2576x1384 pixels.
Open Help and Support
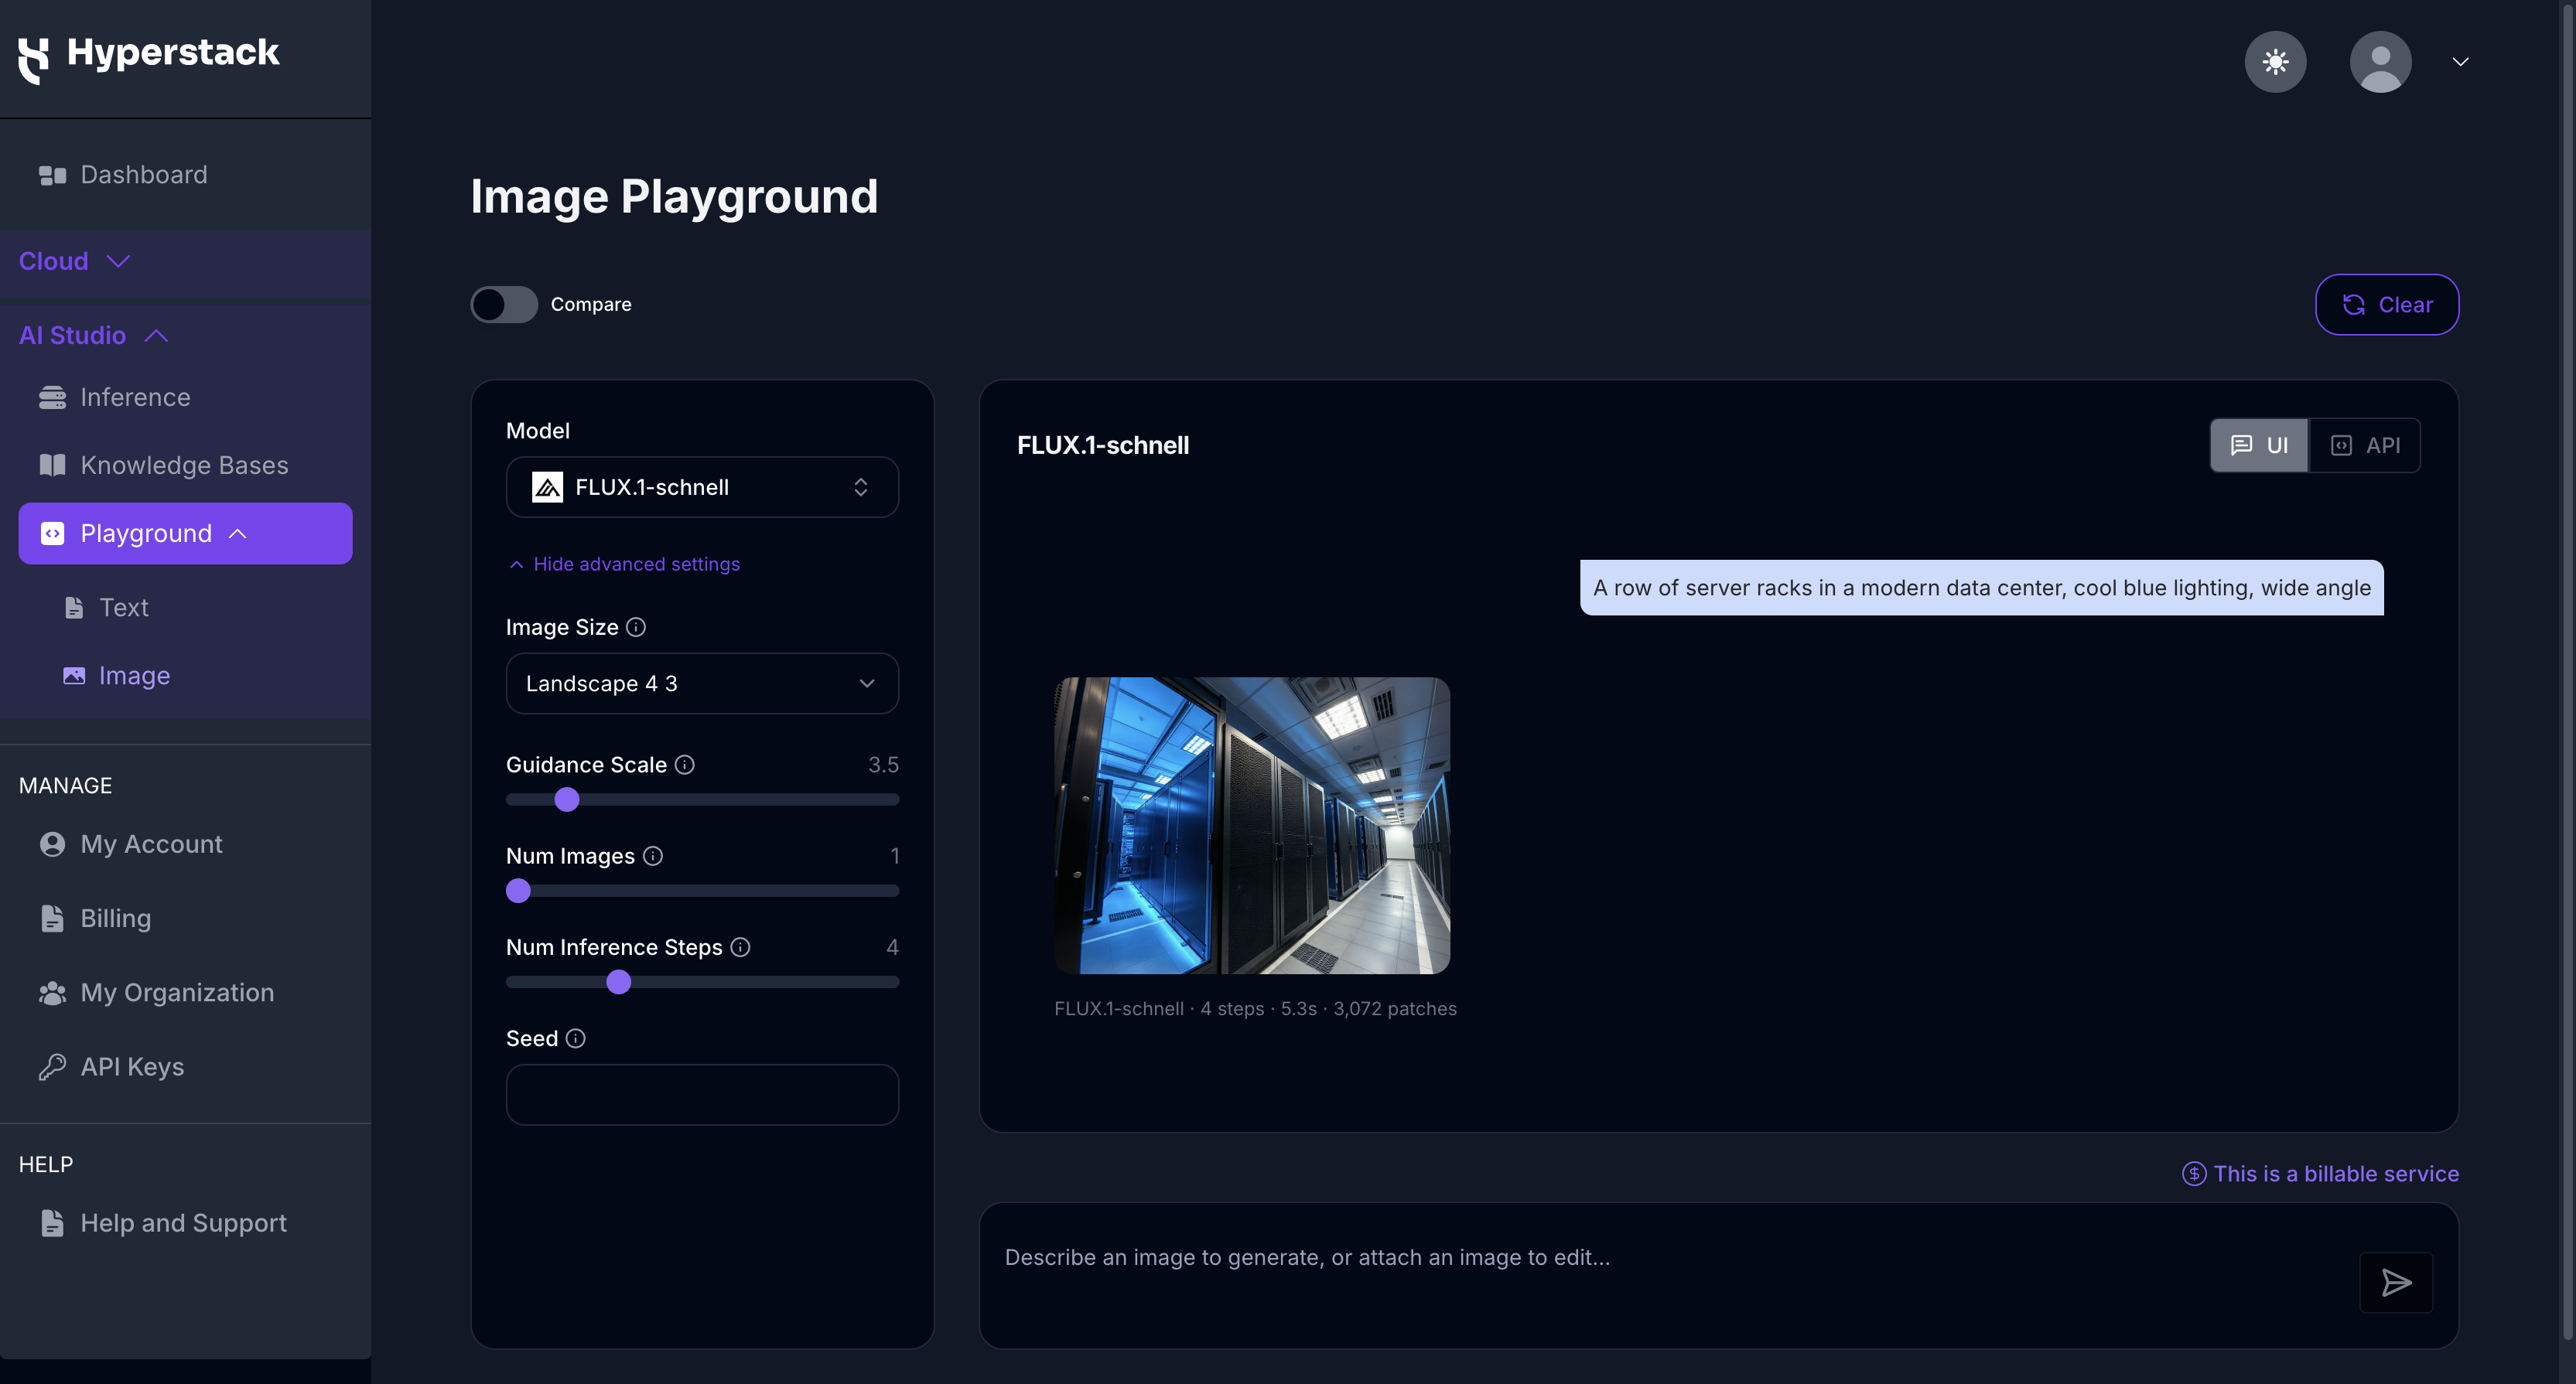pyautogui.click(x=163, y=1223)
